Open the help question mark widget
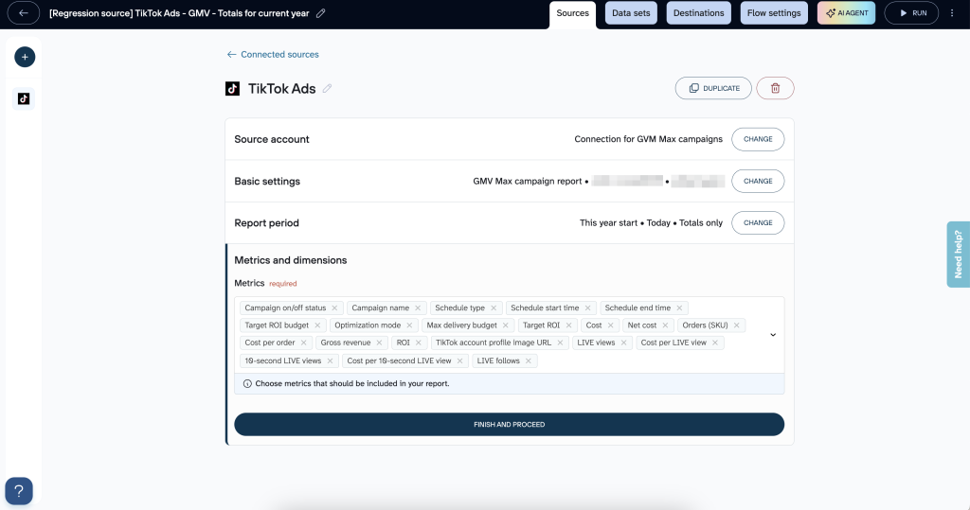Image resolution: width=970 pixels, height=510 pixels. [x=19, y=490]
